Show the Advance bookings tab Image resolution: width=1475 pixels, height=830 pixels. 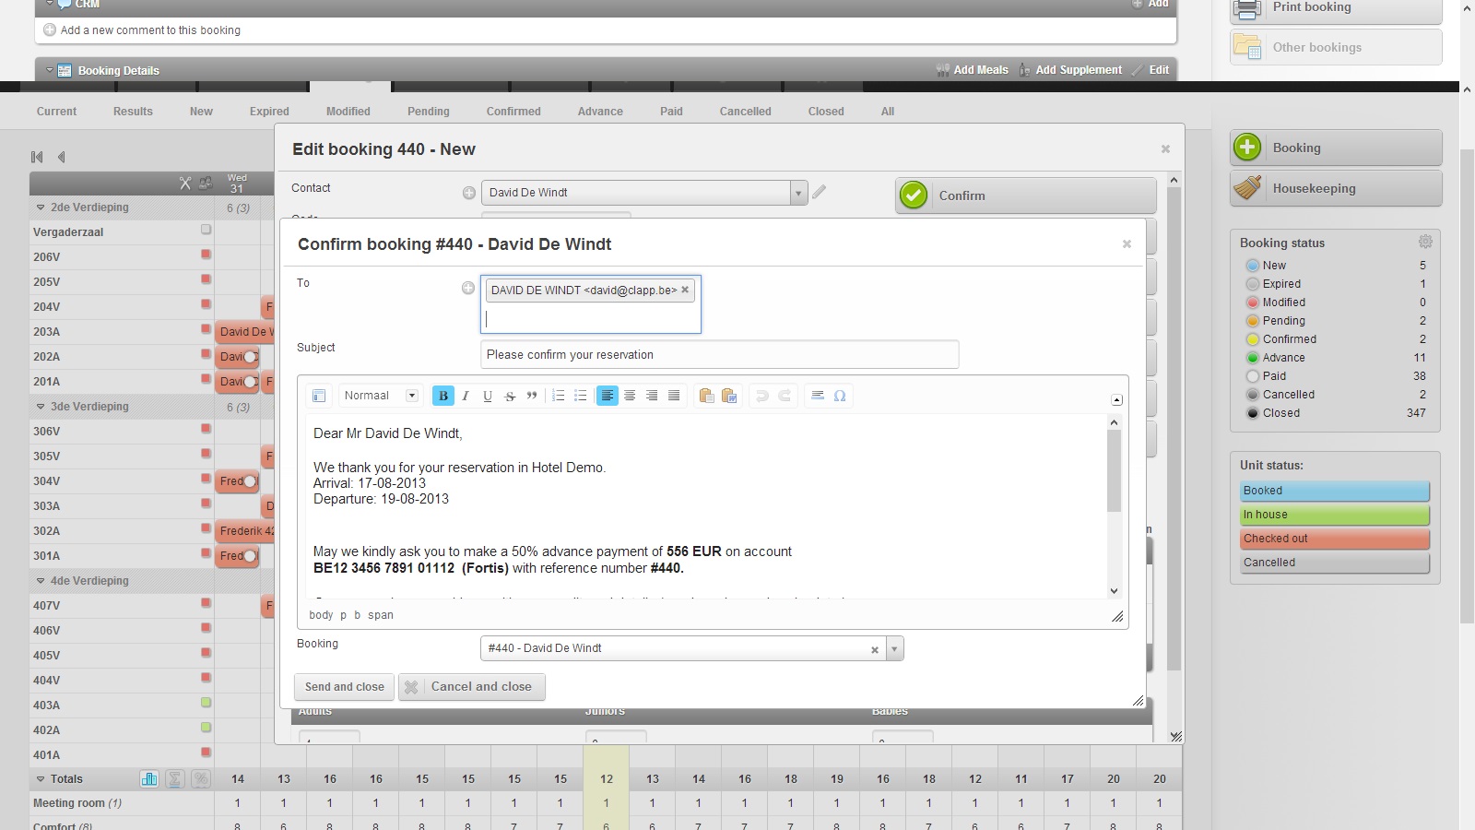(600, 112)
